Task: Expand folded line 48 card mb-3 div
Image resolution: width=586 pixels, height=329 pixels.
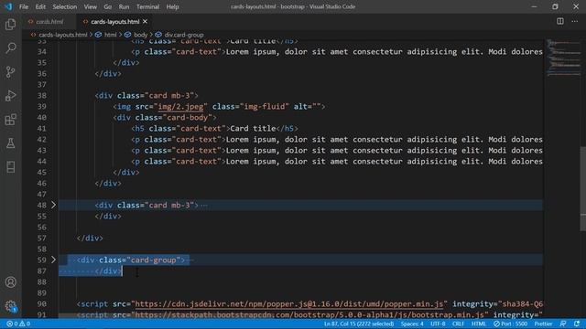Action: pyautogui.click(x=53, y=205)
